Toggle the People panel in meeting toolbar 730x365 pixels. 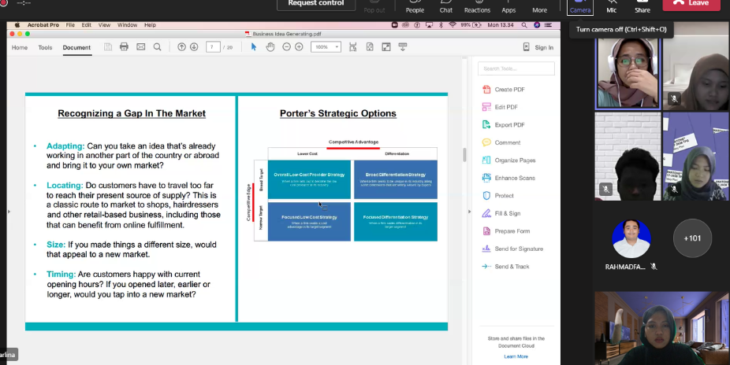pos(415,7)
